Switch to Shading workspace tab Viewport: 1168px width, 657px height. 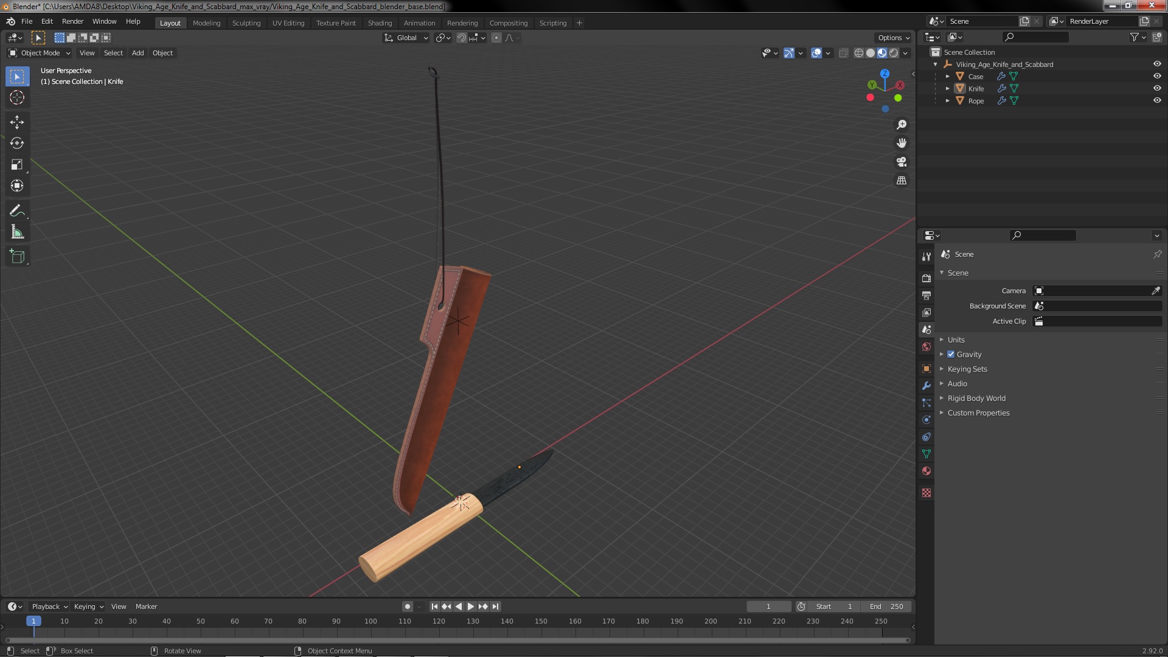[x=380, y=23]
